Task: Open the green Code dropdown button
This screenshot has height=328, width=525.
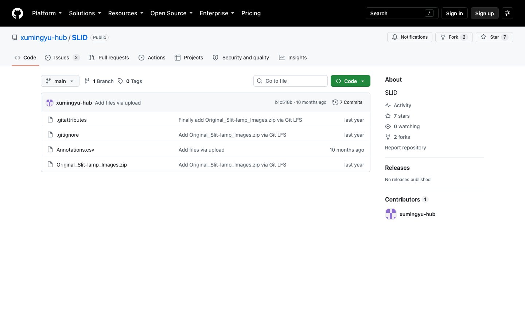Action: (x=350, y=81)
